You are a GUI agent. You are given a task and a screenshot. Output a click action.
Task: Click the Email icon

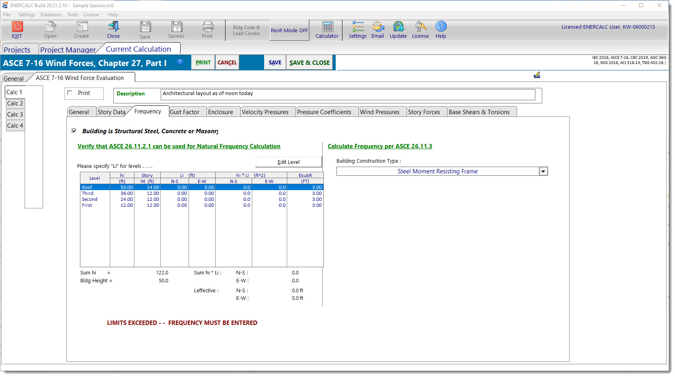pyautogui.click(x=378, y=27)
